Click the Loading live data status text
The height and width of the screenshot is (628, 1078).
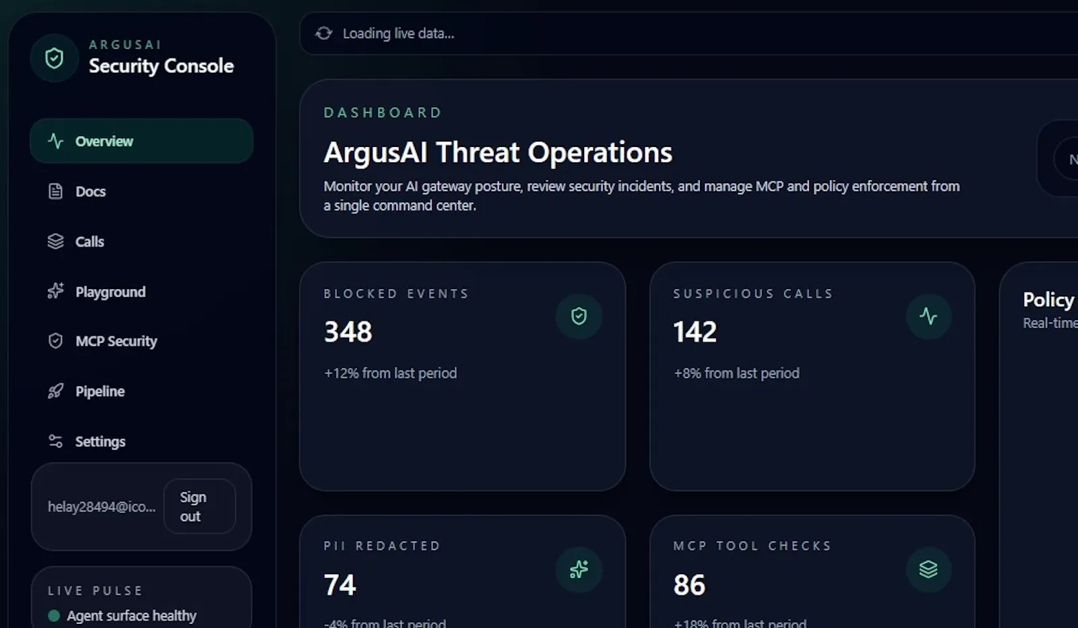398,34
